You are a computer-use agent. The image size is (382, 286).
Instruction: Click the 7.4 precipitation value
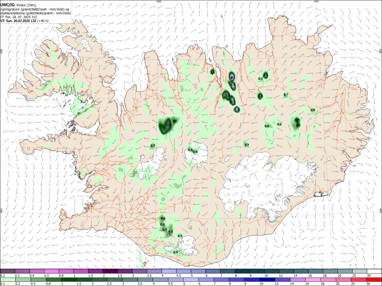(237, 110)
